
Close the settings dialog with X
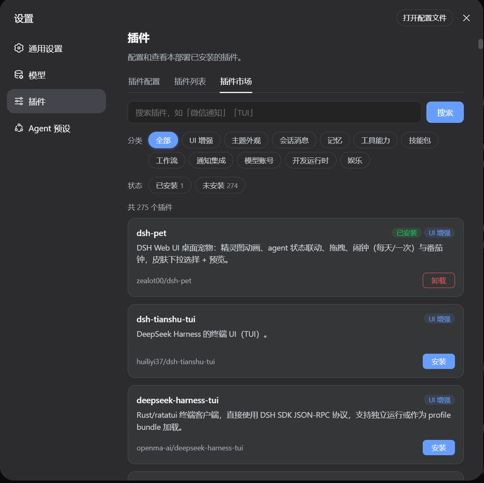coord(466,18)
